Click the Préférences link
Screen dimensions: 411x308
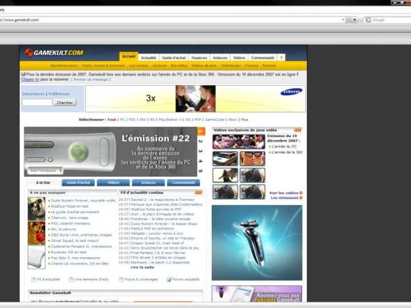point(59,94)
